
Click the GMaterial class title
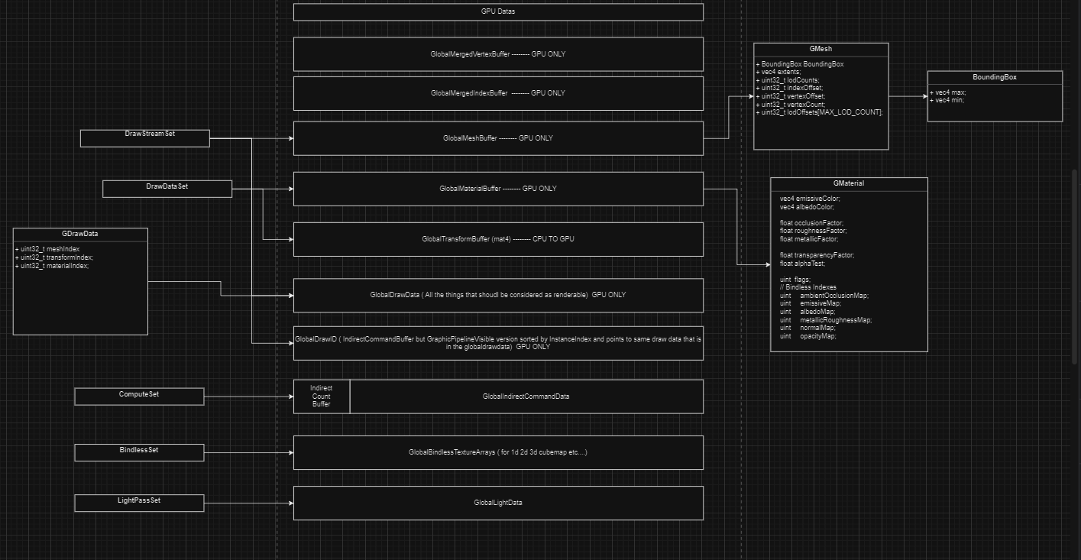849,183
